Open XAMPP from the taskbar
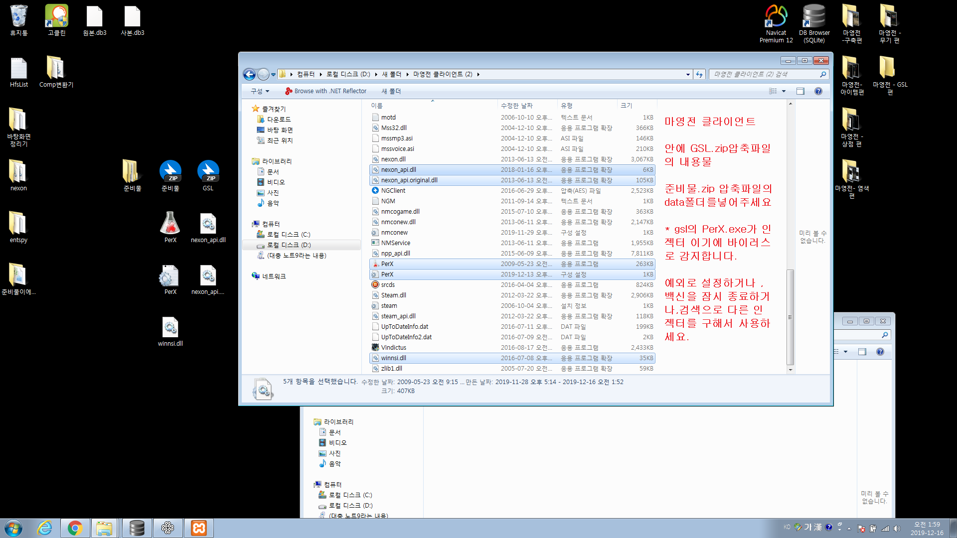This screenshot has width=957, height=538. [x=199, y=528]
